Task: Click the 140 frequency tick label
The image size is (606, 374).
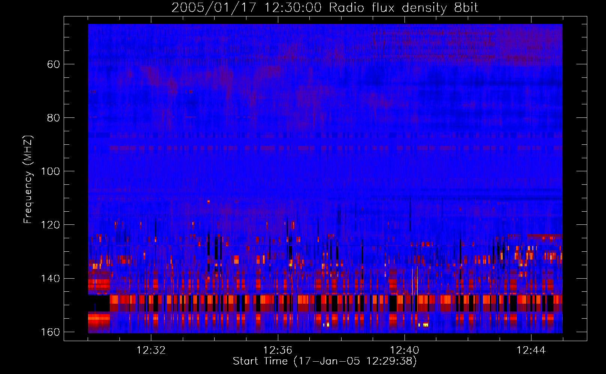Action: tap(51, 278)
